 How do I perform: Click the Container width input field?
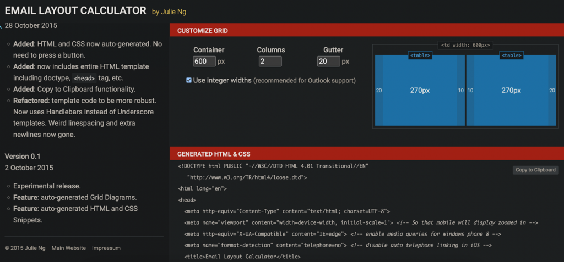point(204,62)
